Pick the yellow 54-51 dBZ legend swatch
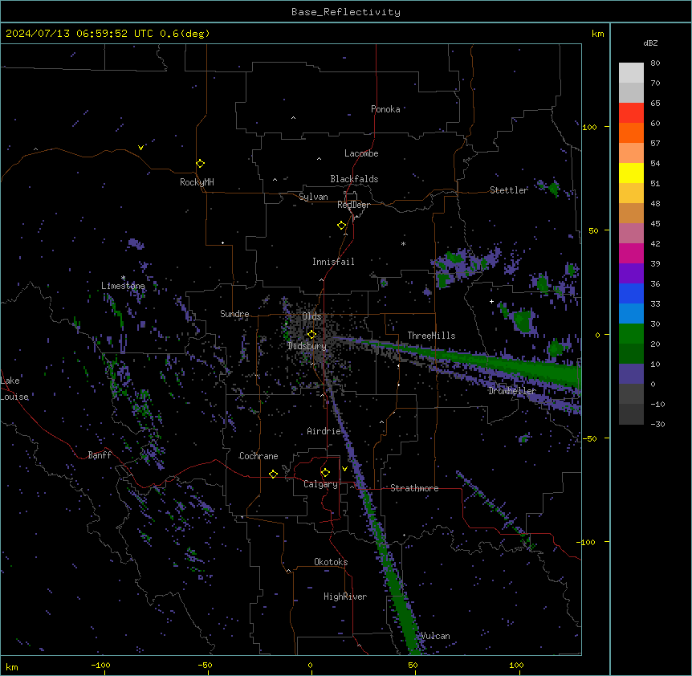Screen dimensions: 692x676 point(631,173)
